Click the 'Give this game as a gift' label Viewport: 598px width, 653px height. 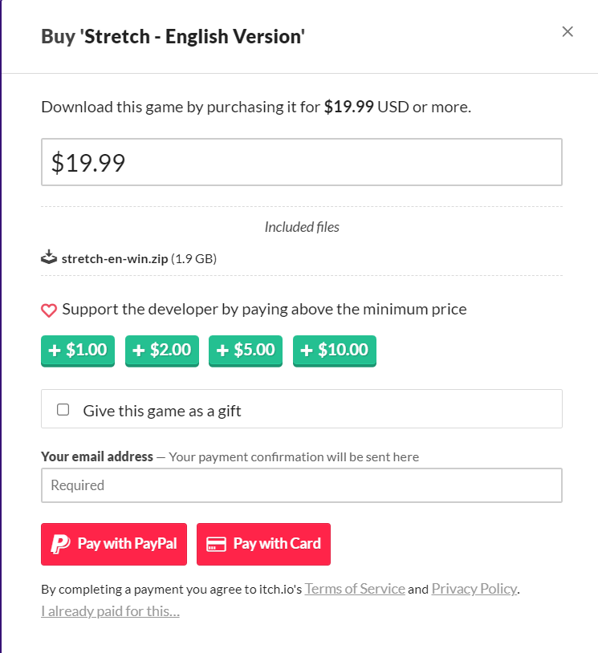tap(161, 411)
